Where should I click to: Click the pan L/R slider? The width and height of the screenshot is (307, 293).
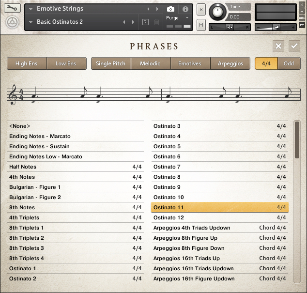click(x=230, y=27)
